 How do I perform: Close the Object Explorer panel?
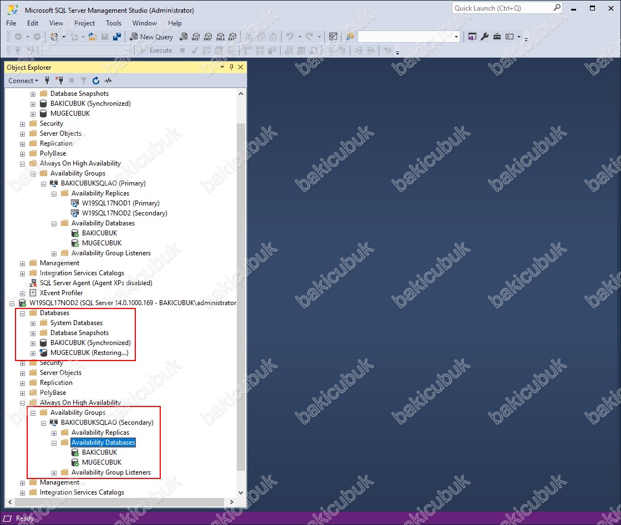click(x=241, y=67)
